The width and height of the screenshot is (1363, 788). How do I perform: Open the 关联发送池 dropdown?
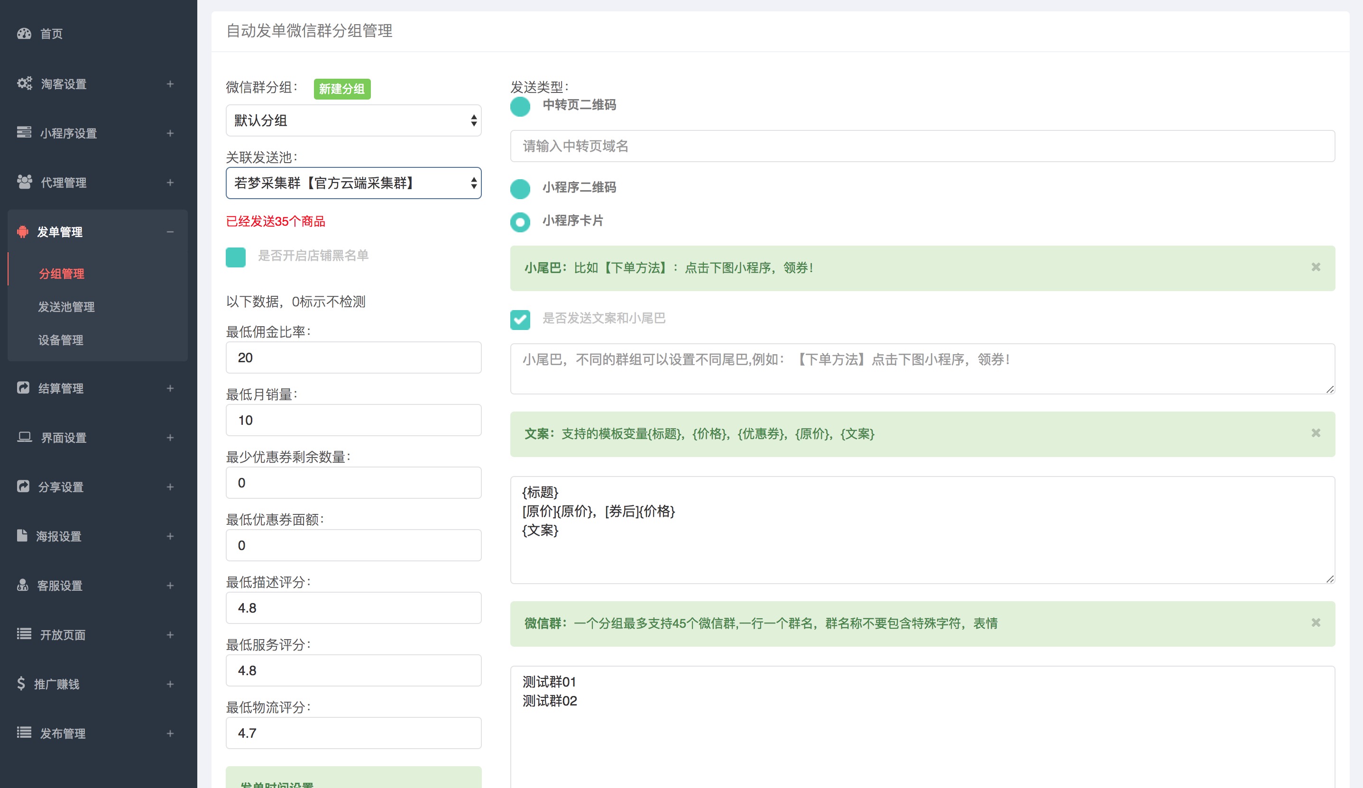354,183
